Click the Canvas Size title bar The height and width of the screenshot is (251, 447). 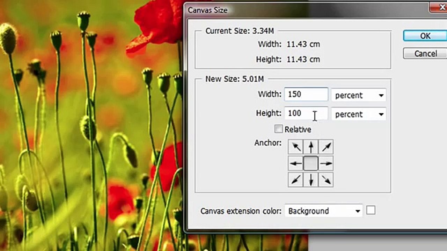click(316, 10)
